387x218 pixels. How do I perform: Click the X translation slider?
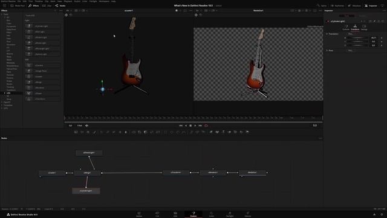[357, 38]
